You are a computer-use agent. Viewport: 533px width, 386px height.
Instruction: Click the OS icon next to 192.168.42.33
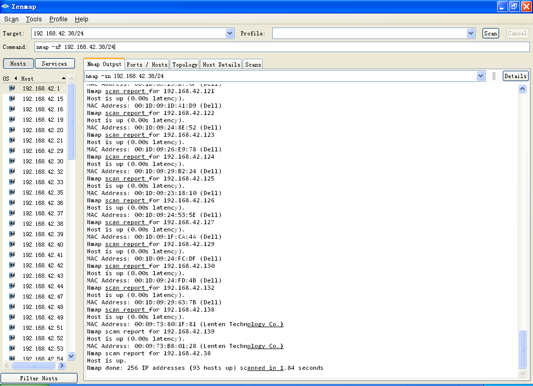point(12,182)
